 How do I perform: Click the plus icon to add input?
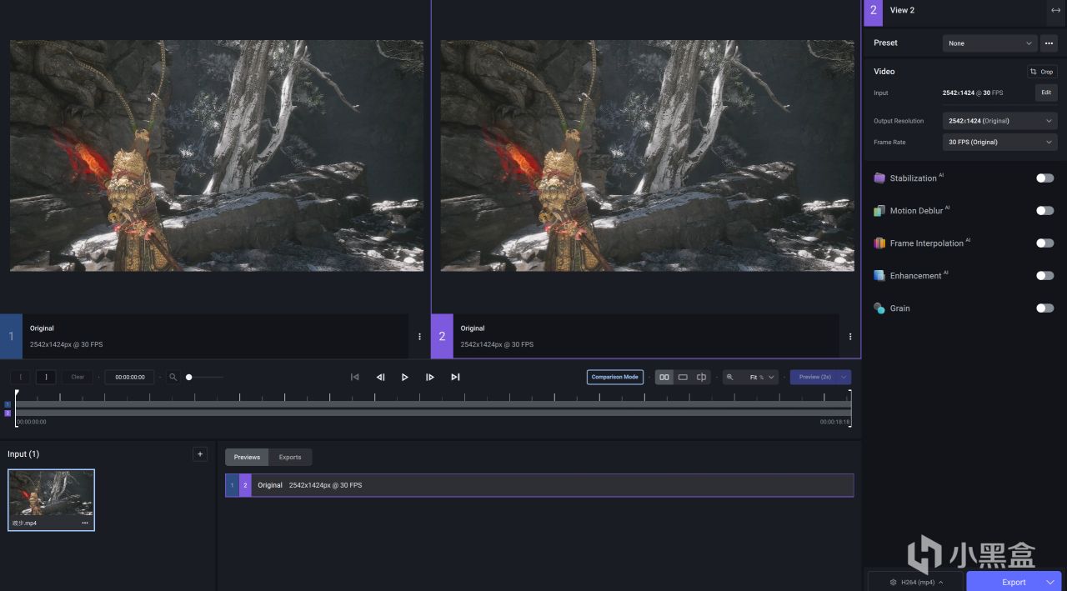point(199,453)
